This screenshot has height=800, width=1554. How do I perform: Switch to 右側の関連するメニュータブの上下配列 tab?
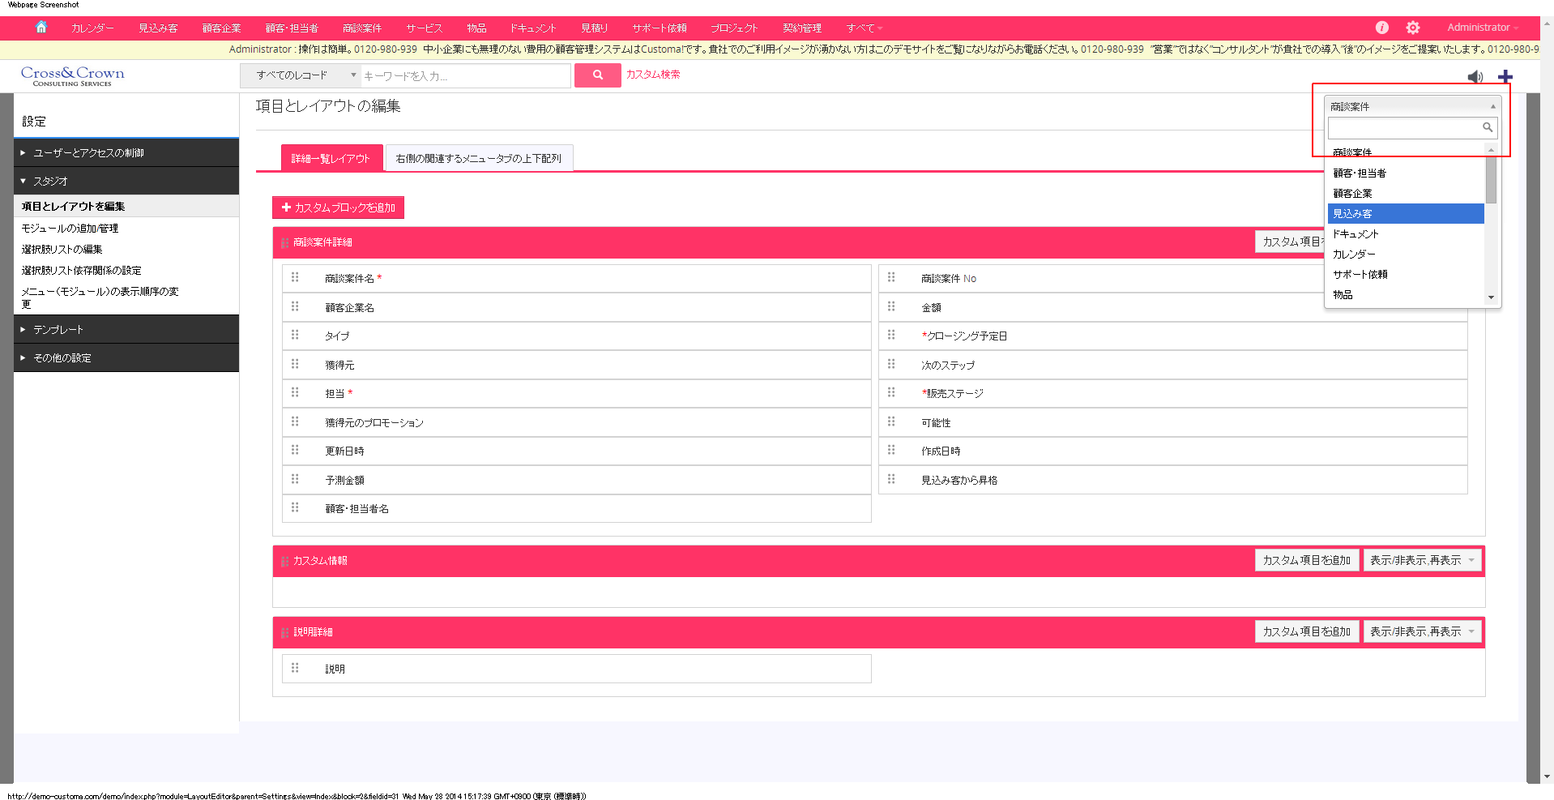click(479, 158)
